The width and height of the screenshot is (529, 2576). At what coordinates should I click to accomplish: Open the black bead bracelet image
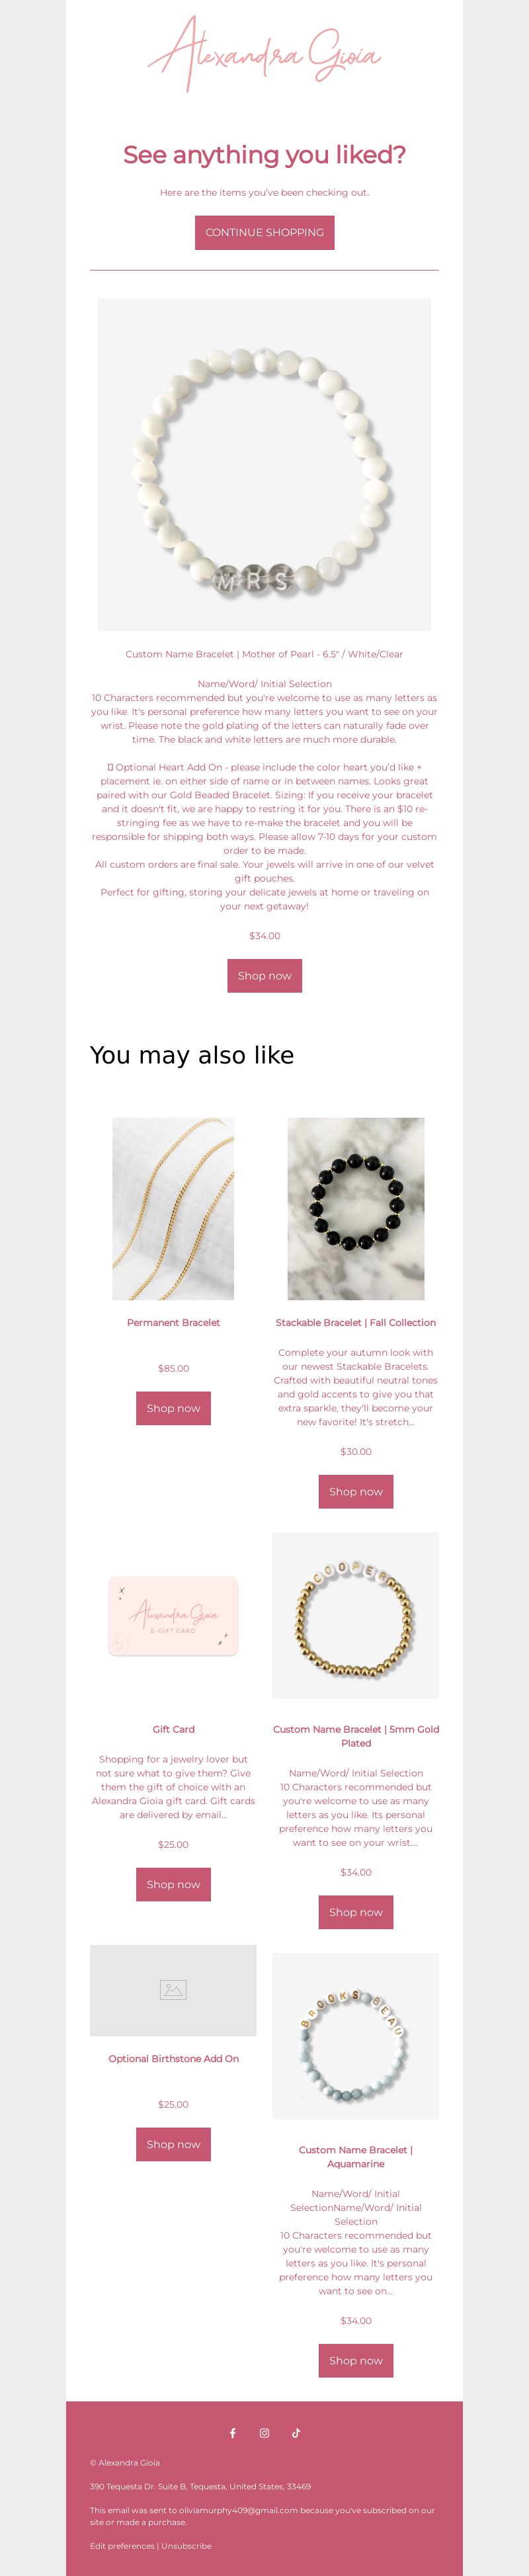pyautogui.click(x=355, y=1208)
